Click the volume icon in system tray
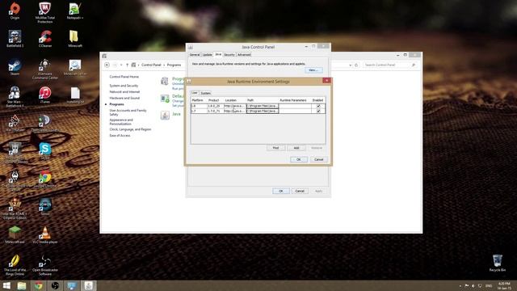517x291 pixels. pyautogui.click(x=473, y=285)
